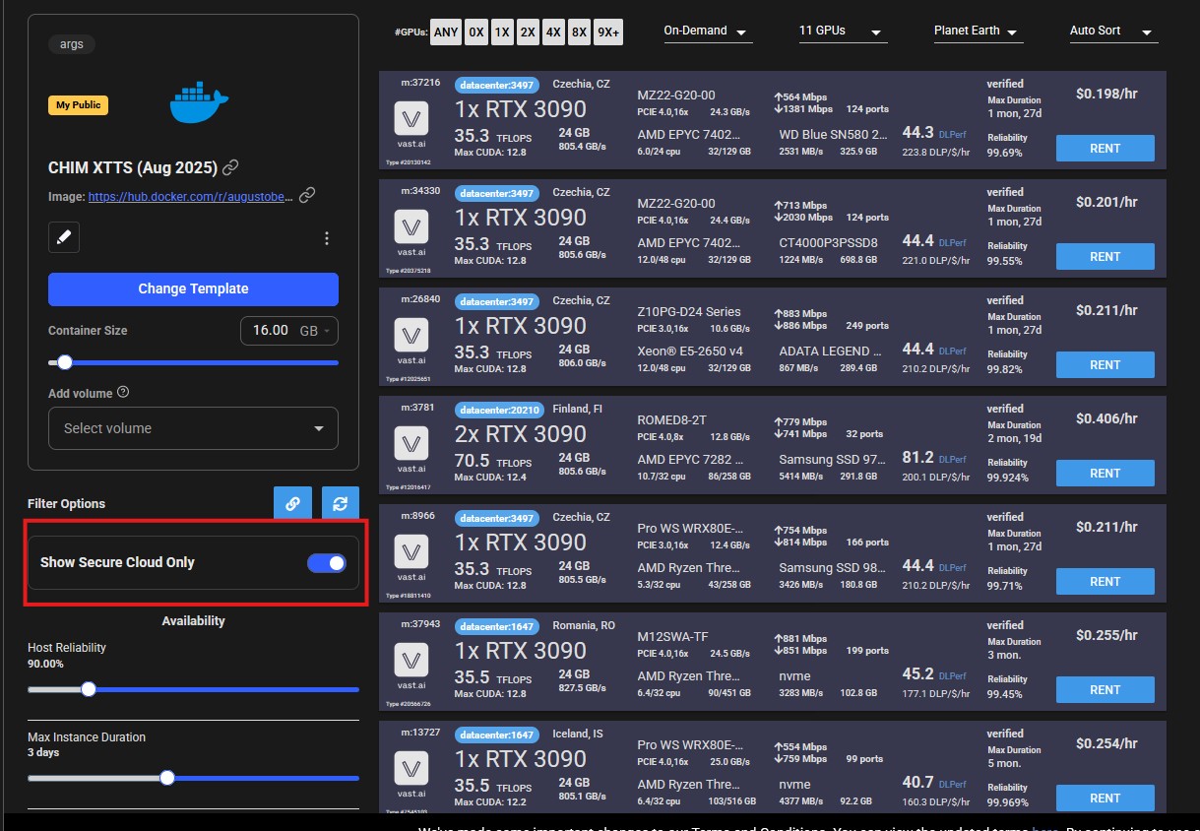Click the Xeon E5-2650 v4 CPU name

click(689, 351)
